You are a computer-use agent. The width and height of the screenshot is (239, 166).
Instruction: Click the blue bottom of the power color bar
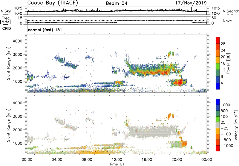coord(218,86)
